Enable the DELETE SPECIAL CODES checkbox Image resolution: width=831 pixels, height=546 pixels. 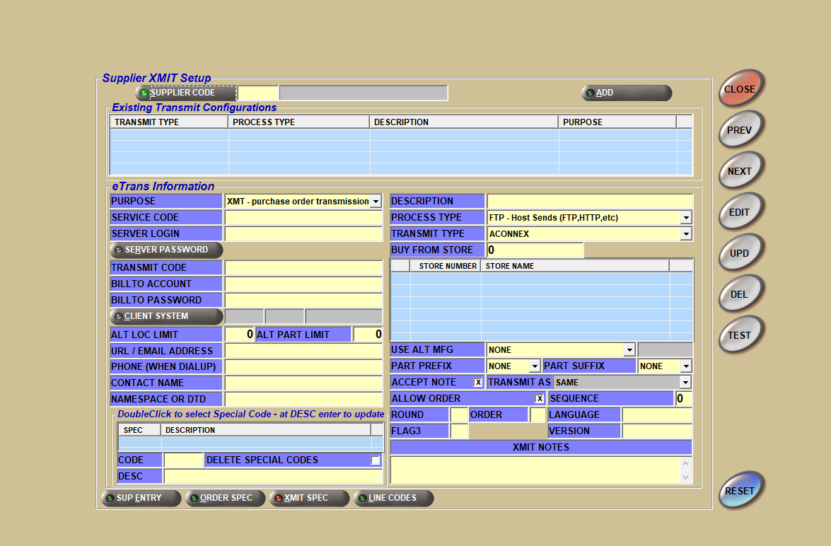pyautogui.click(x=376, y=460)
